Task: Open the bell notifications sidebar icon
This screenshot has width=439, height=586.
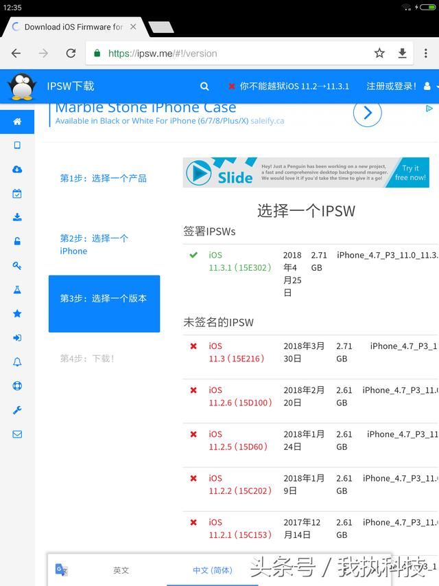Action: coord(17,362)
